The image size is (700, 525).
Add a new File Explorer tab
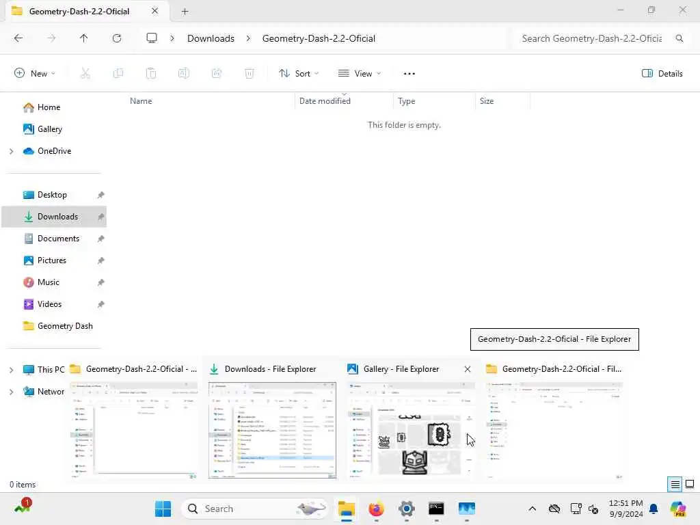[185, 11]
